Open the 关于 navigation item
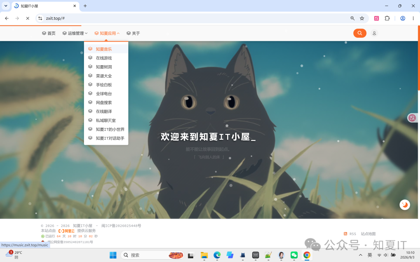Viewport: 420px width, 262px height. 133,33
